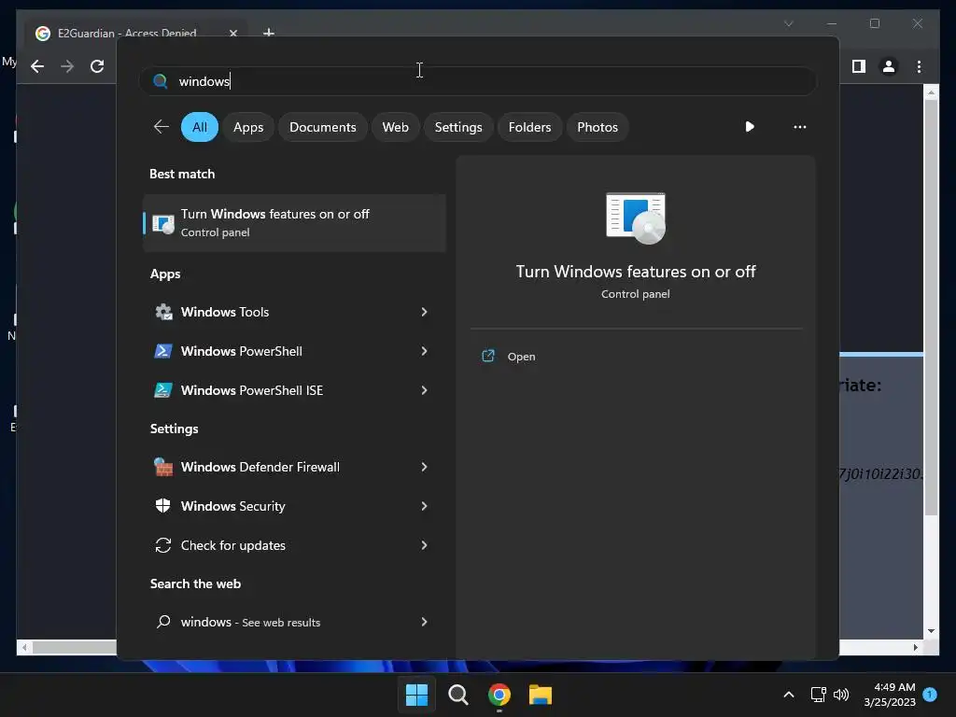Viewport: 956px width, 717px height.
Task: Expand Windows PowerShell ISE options chevron
Action: pyautogui.click(x=425, y=390)
